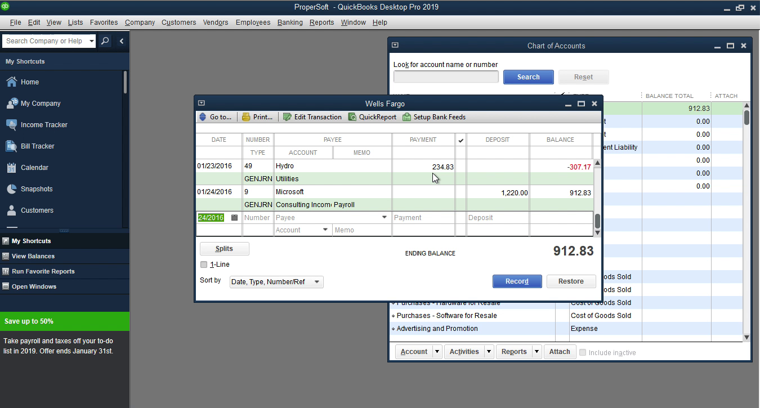Viewport: 760px width, 408px height.
Task: Open the Vendors menu
Action: point(216,23)
